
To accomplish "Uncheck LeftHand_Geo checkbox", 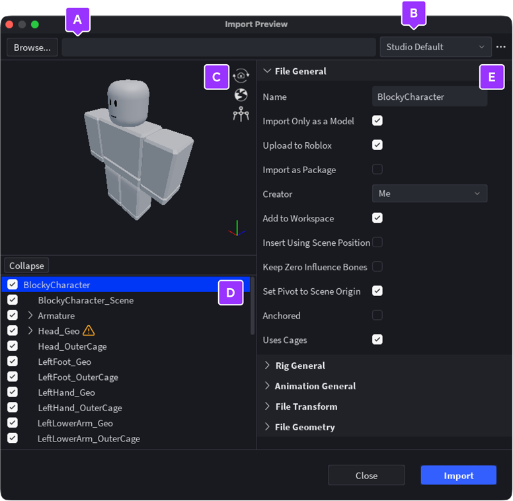I will (13, 392).
